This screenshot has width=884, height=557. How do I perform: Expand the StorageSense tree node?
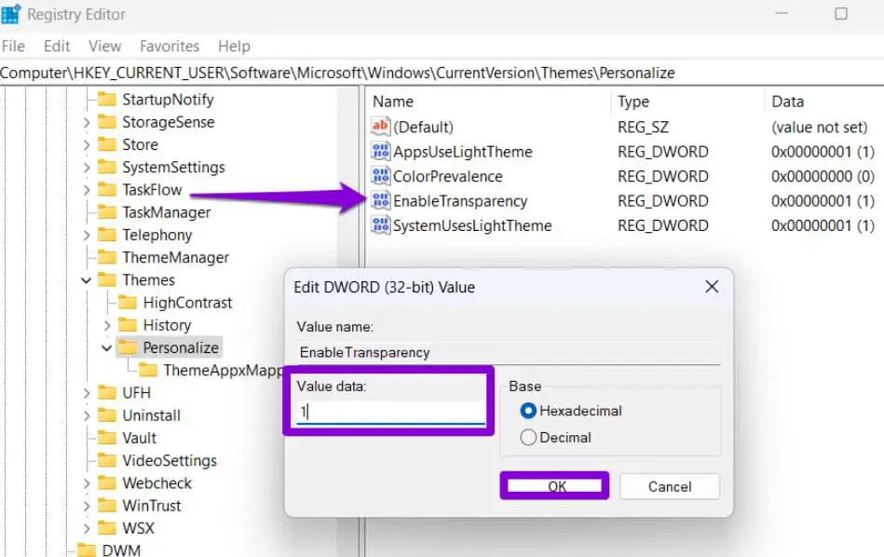pos(87,122)
